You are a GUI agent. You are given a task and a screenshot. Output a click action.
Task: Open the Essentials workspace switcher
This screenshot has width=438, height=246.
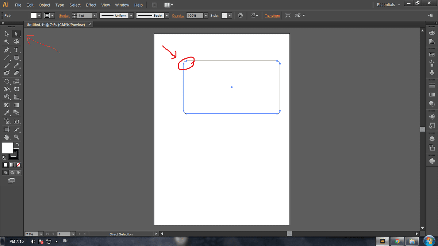click(387, 5)
